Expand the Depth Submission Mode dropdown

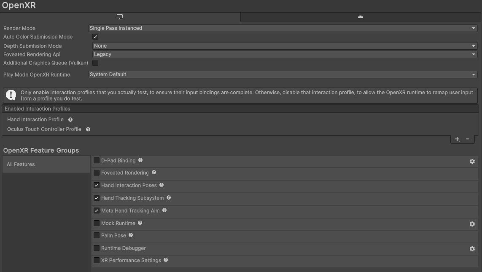click(285, 46)
